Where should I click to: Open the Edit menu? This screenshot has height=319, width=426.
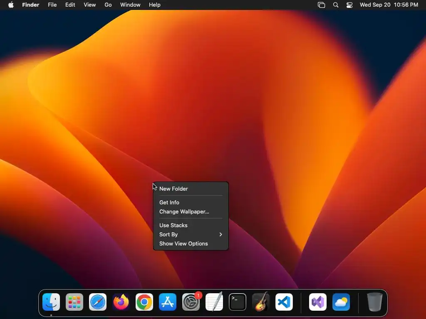click(70, 5)
